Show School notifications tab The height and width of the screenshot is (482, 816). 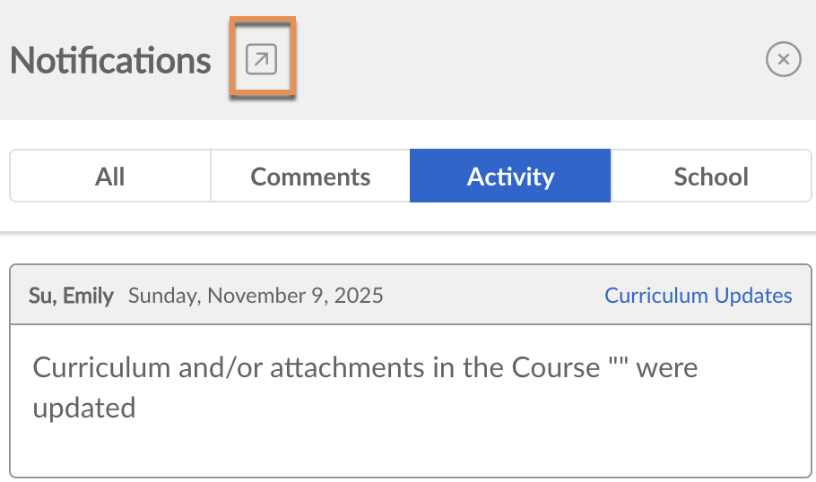(711, 176)
